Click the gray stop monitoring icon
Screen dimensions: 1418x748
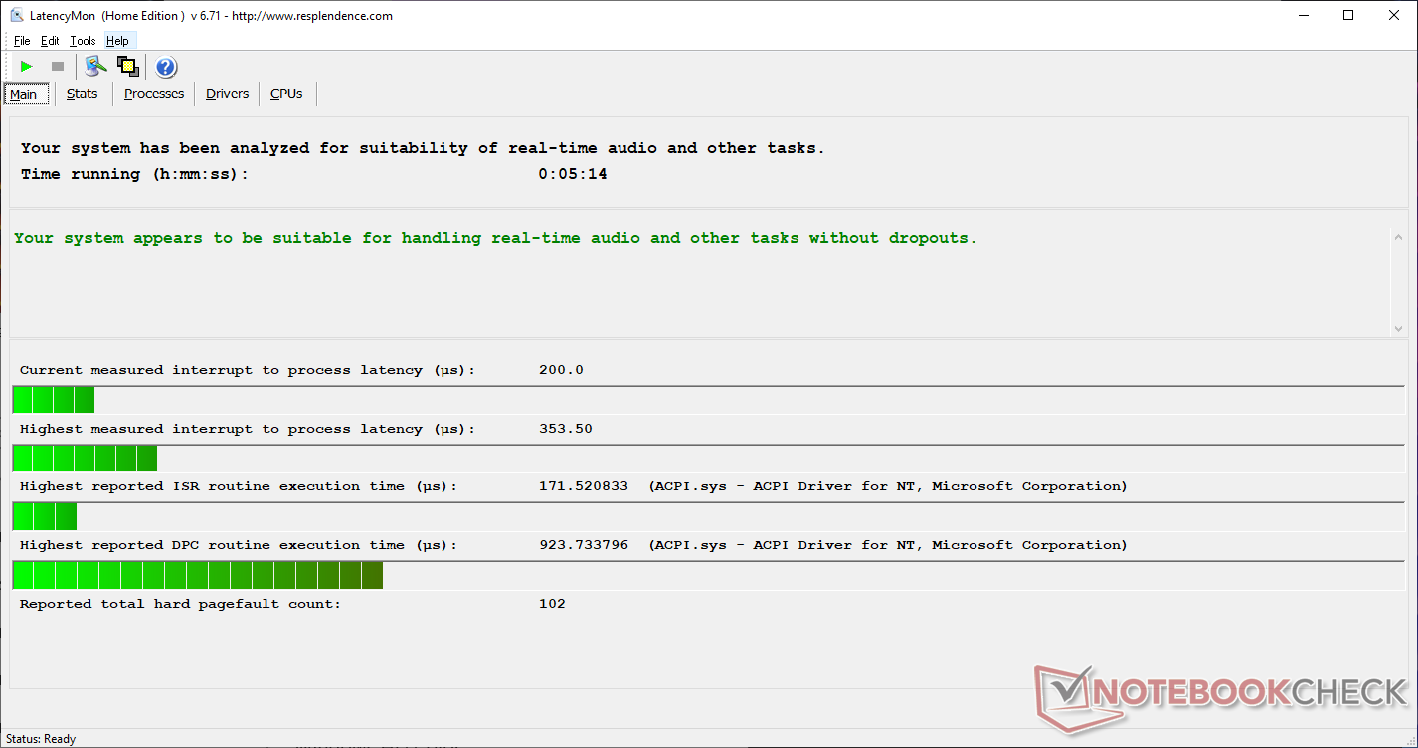tap(58, 67)
